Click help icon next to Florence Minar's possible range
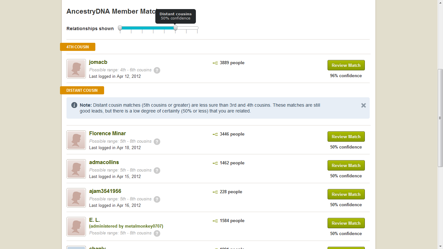443x249 pixels. pyautogui.click(x=157, y=141)
